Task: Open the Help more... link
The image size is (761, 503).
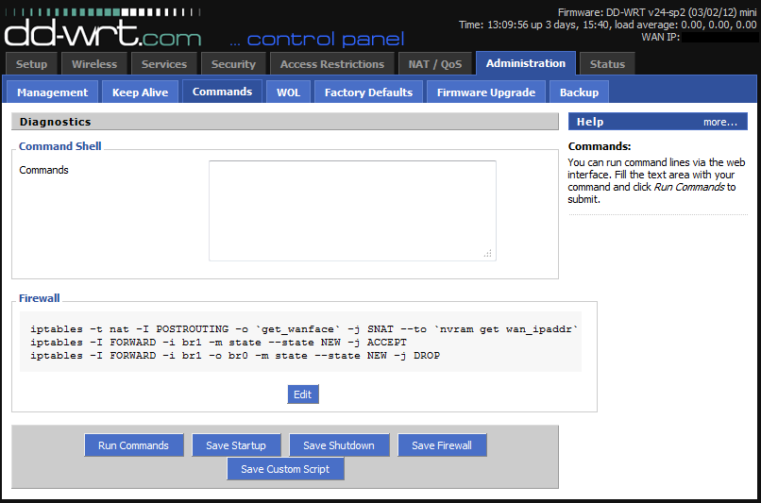Action: (719, 122)
